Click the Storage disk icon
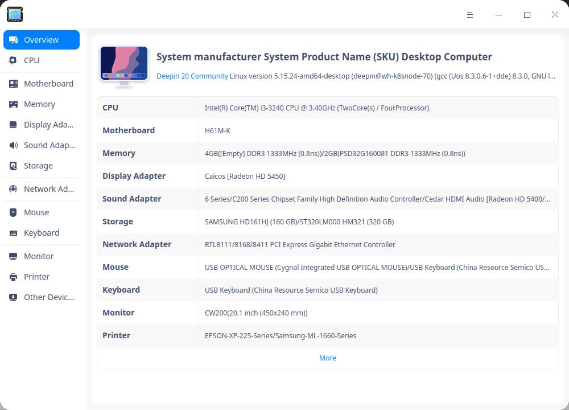Screen dimensions: 569x410 (x=13, y=166)
